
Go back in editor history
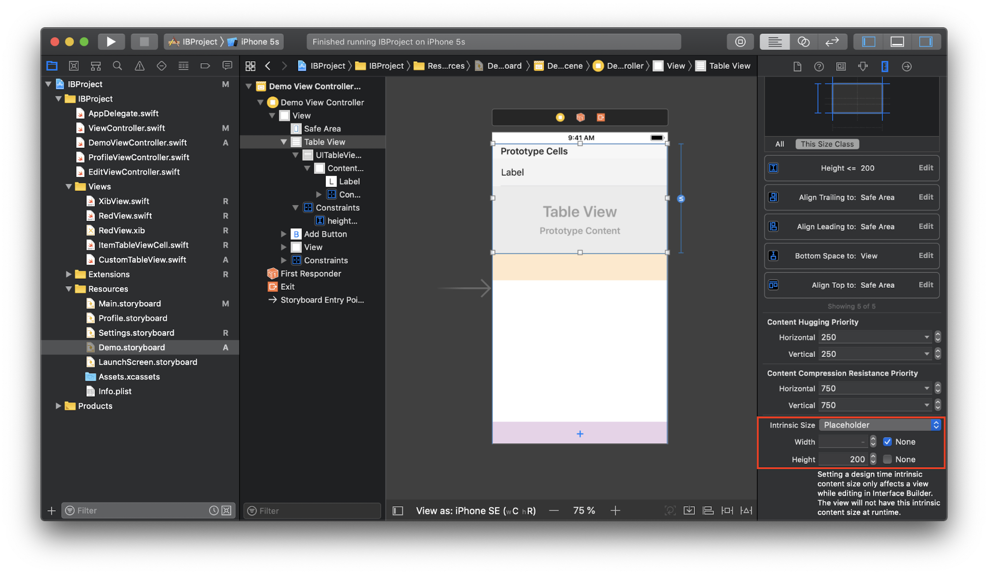[x=268, y=66]
